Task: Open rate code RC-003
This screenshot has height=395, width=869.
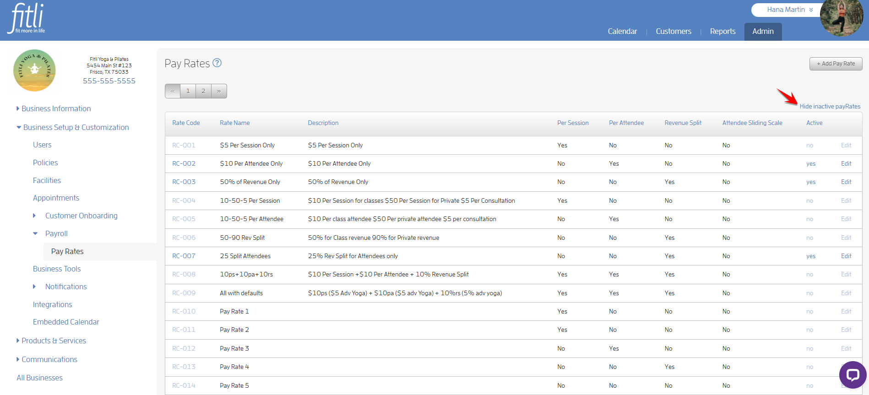Action: coord(184,182)
